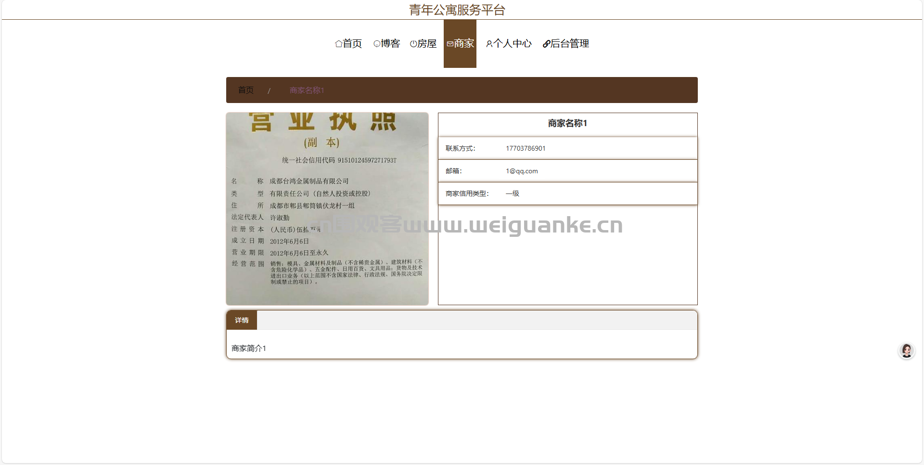Click the phone number 17703786901

click(x=526, y=148)
